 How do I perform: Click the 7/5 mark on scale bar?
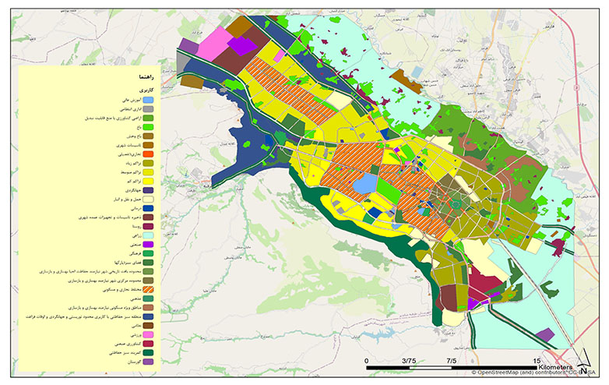pyautogui.click(x=451, y=362)
